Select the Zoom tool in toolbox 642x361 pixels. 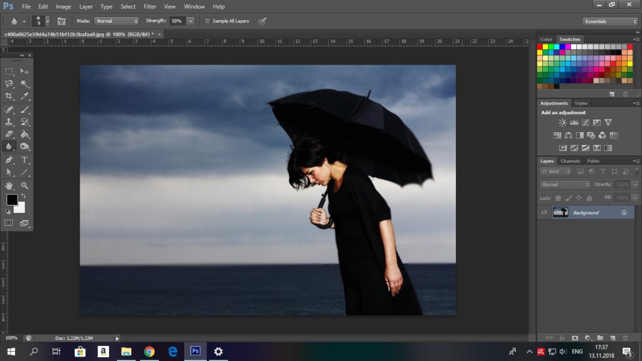(24, 186)
